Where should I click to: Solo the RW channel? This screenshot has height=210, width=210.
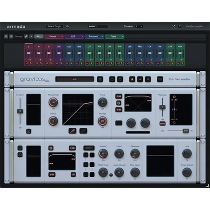pyautogui.click(x=162, y=63)
